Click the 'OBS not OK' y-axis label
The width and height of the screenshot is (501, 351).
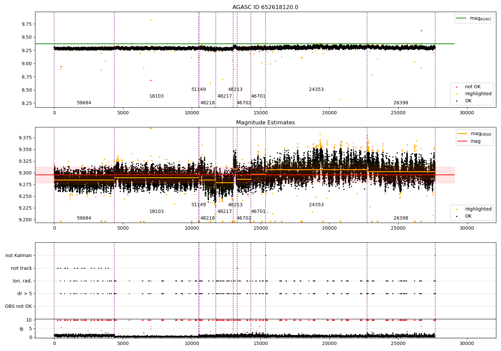pos(18,307)
